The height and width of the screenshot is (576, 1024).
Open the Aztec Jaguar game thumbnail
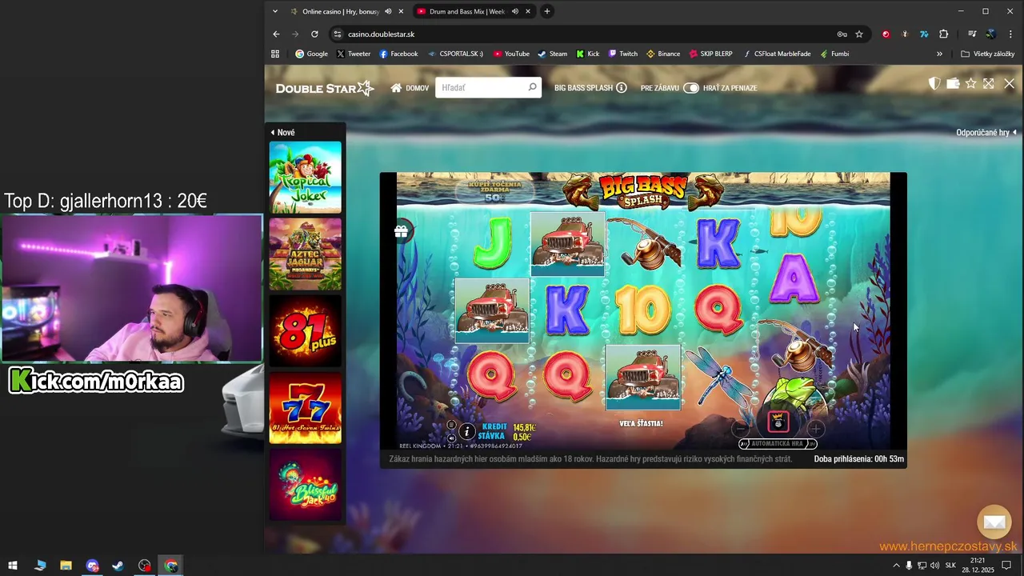pos(305,254)
